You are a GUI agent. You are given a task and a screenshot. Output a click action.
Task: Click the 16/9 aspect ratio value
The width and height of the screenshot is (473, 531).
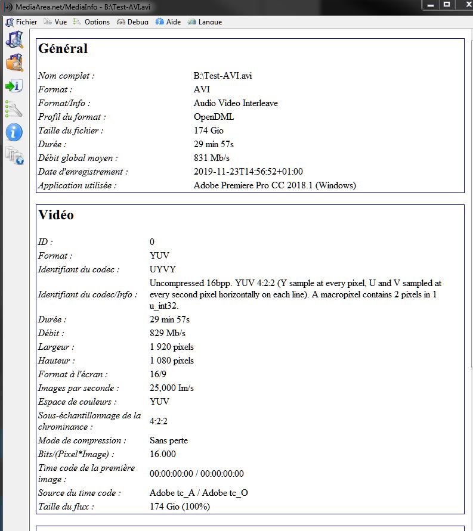(x=158, y=374)
